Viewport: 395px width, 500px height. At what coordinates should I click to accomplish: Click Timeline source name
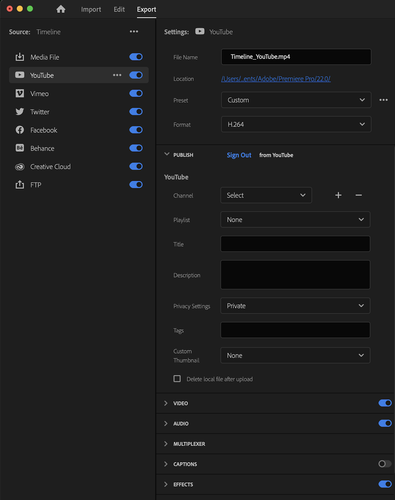pos(48,32)
